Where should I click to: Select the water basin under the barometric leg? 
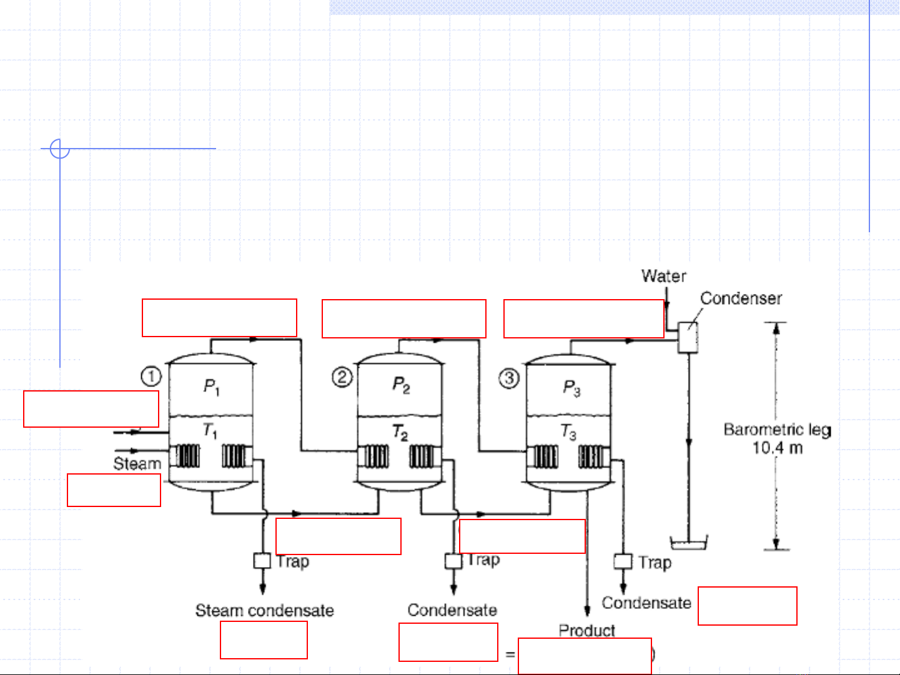coord(688,543)
